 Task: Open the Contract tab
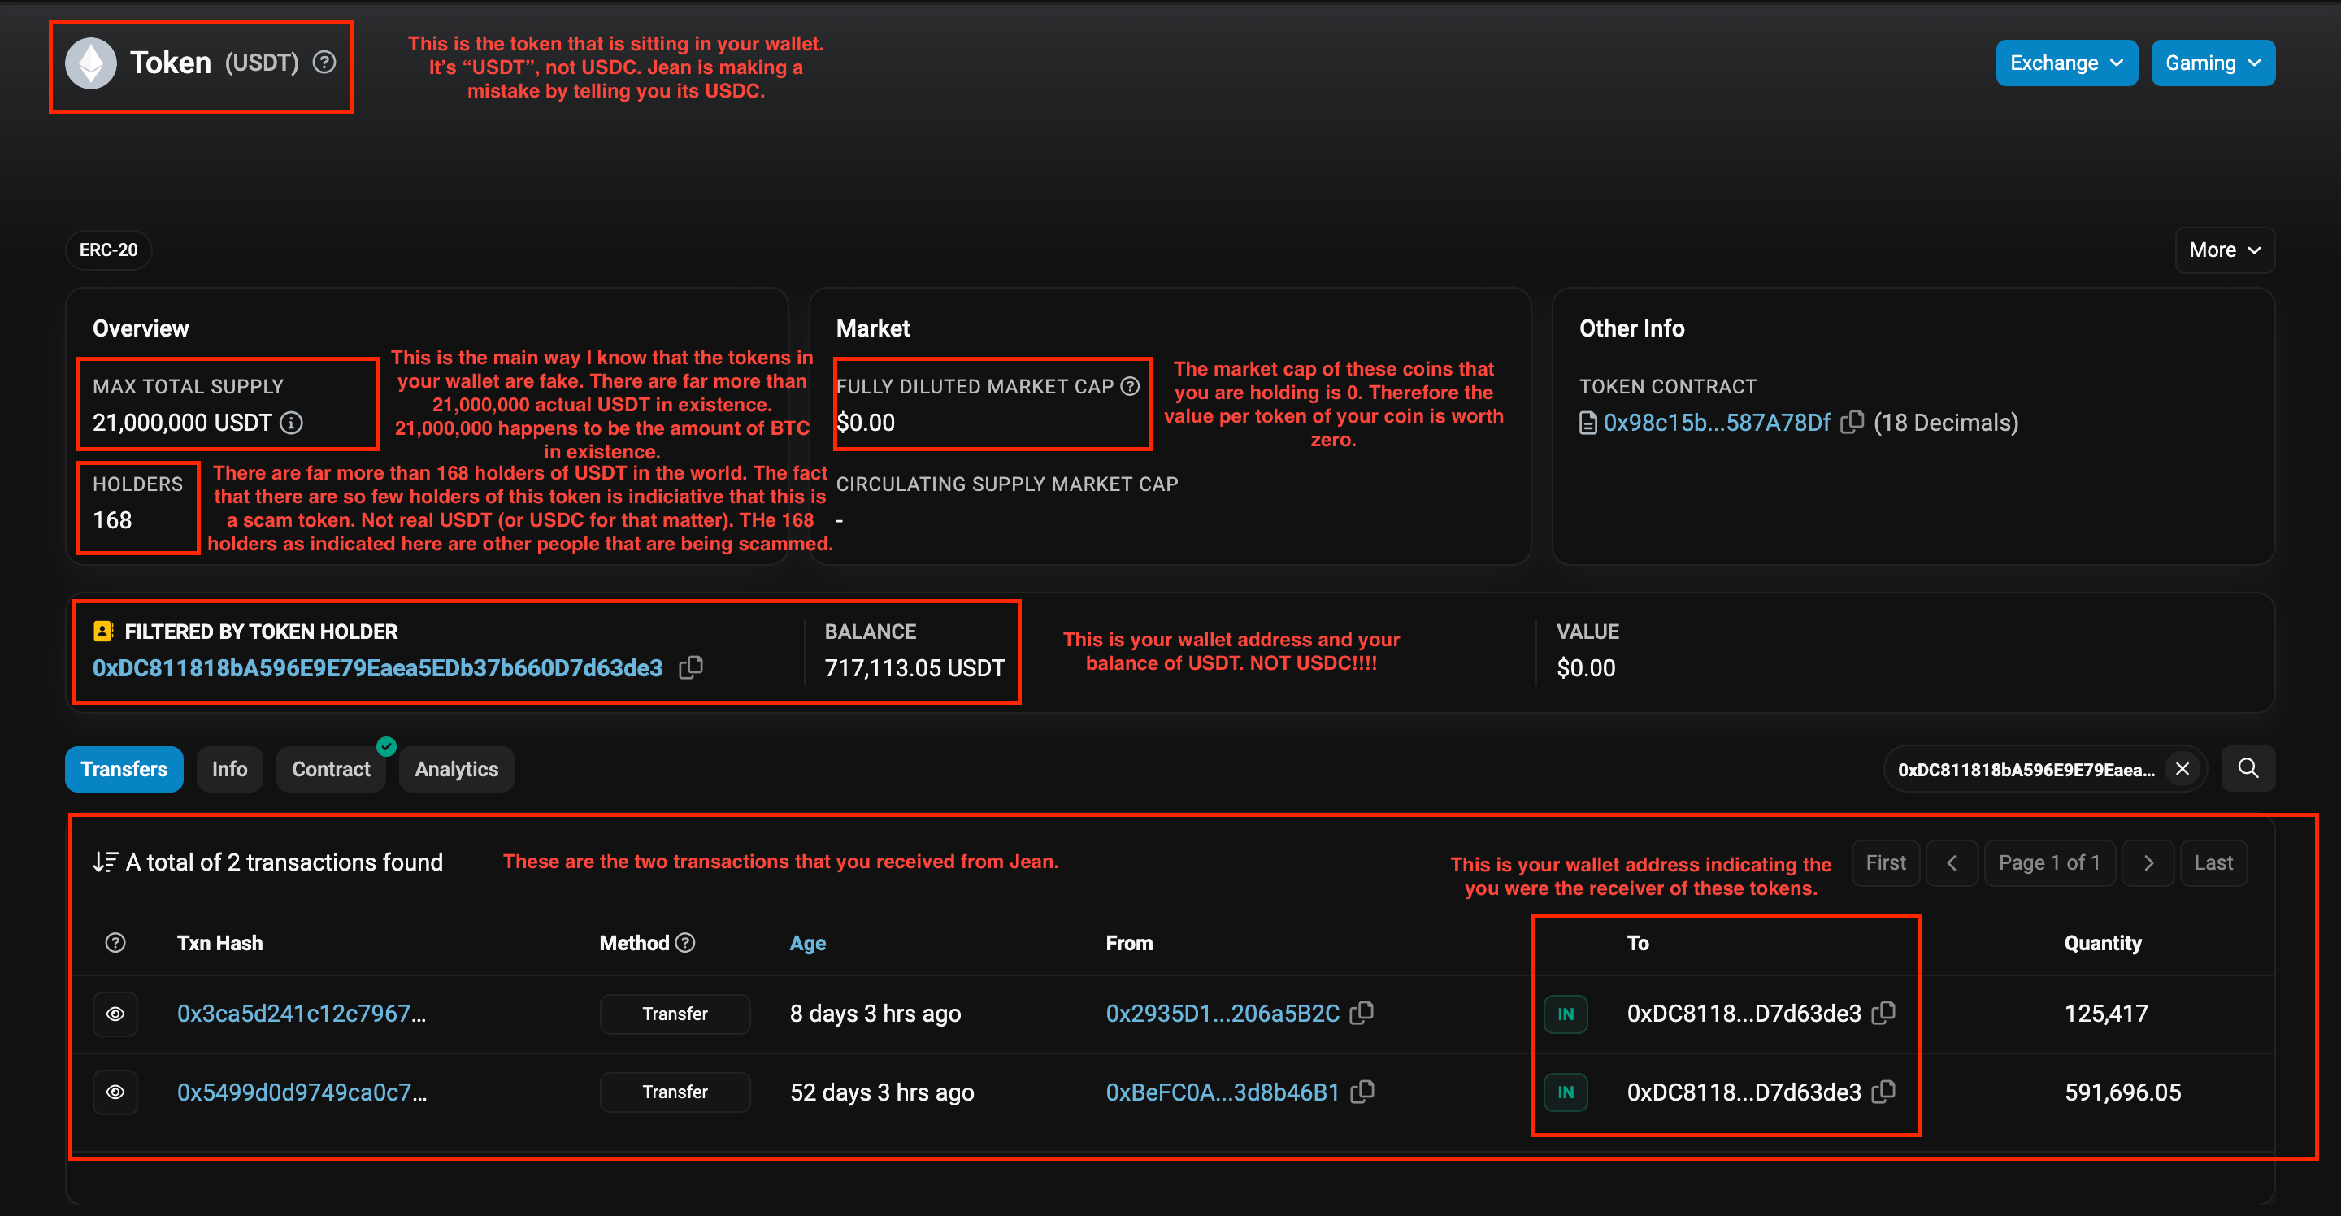(331, 769)
